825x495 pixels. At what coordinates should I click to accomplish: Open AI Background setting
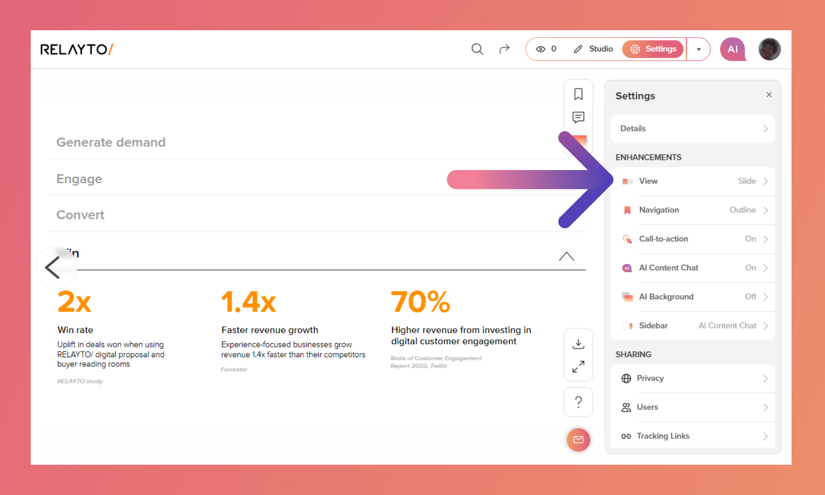[693, 297]
